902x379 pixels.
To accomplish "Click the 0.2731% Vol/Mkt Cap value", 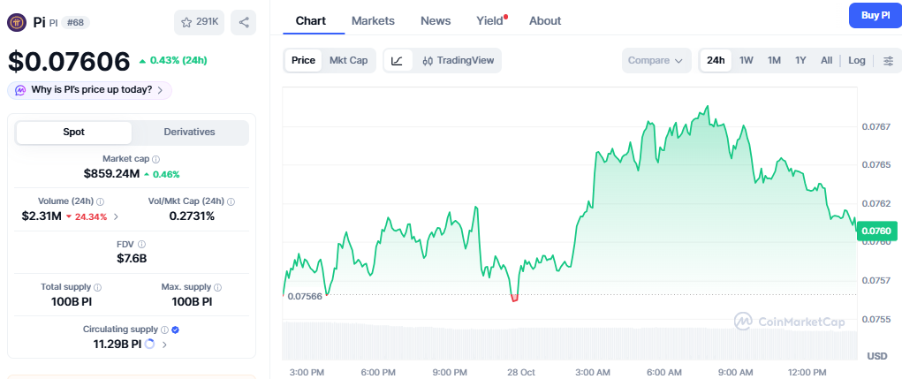I will click(x=192, y=216).
